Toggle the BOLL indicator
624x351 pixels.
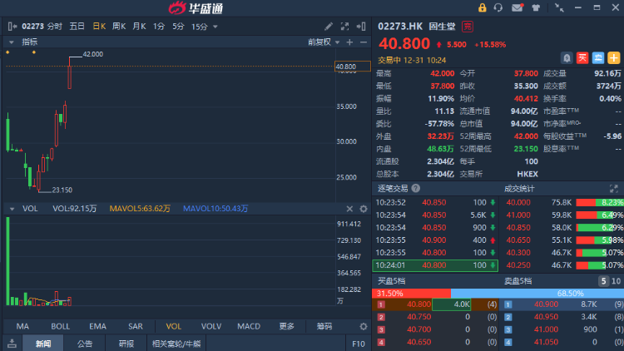61,326
